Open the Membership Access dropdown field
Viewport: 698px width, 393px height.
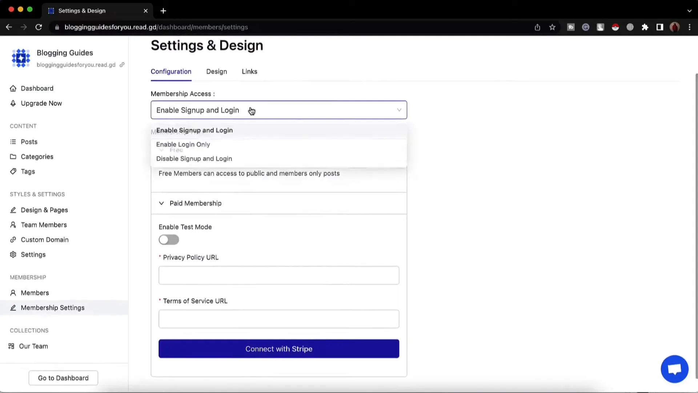pyautogui.click(x=279, y=110)
